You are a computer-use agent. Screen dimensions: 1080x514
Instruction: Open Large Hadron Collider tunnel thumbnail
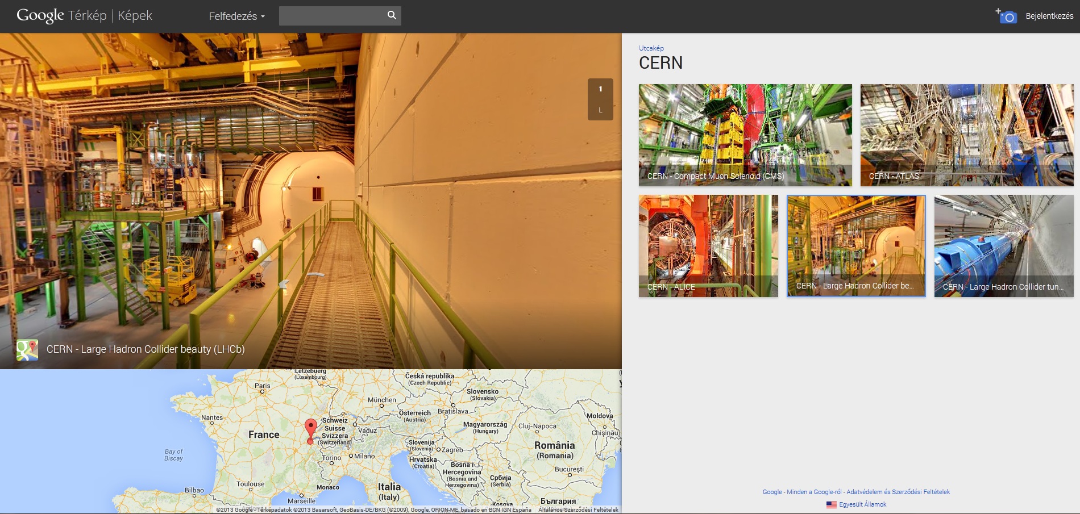point(1004,246)
